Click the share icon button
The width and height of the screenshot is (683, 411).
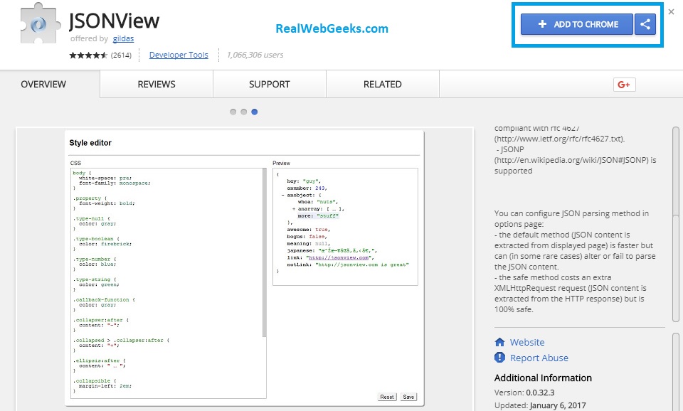645,24
